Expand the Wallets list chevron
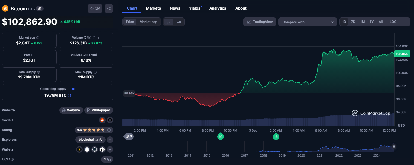The image size is (414, 165). [110, 149]
